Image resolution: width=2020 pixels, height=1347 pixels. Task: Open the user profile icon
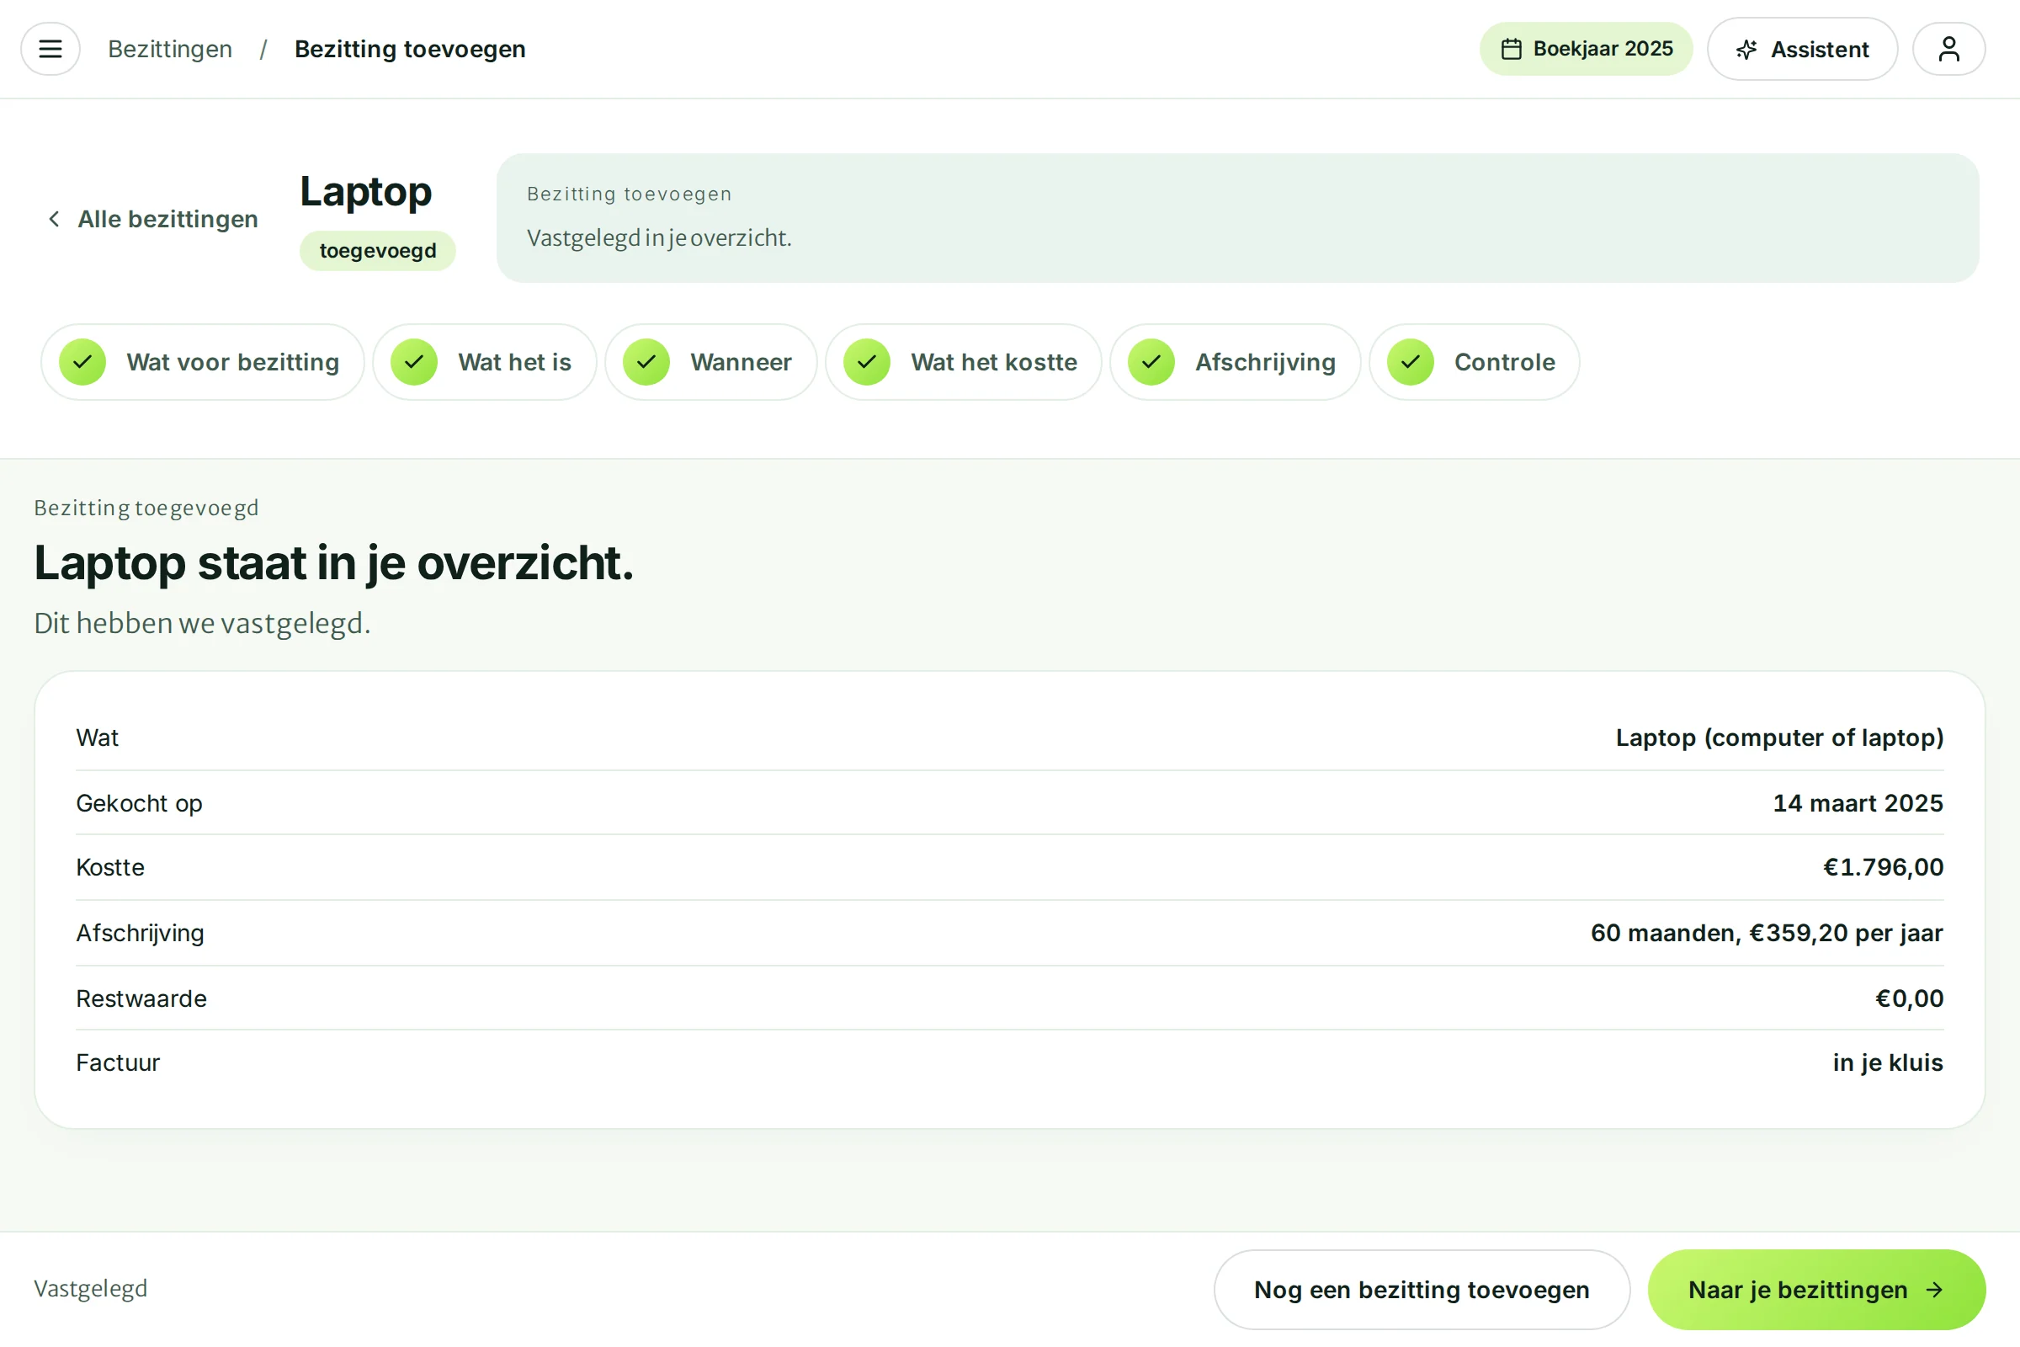coord(1948,49)
